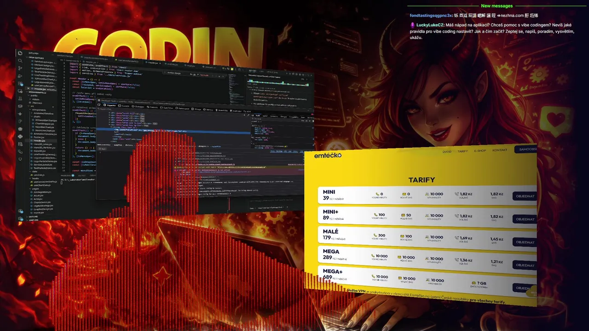Screen dimensions: 589x331
Task: Open Extensions view in VS Code activity bar
Action: (x=20, y=84)
